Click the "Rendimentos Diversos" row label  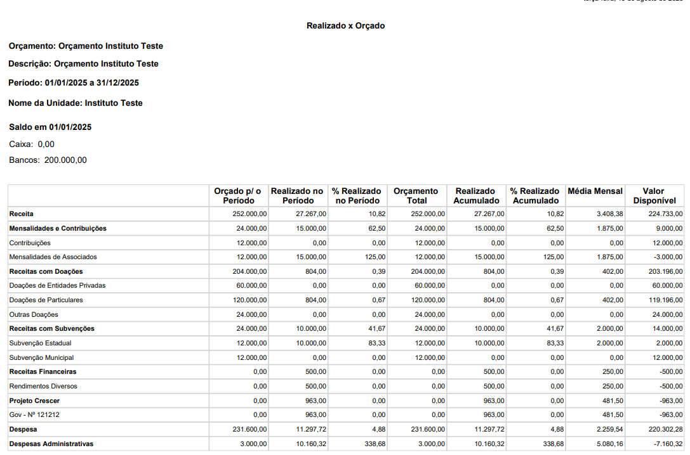(43, 386)
